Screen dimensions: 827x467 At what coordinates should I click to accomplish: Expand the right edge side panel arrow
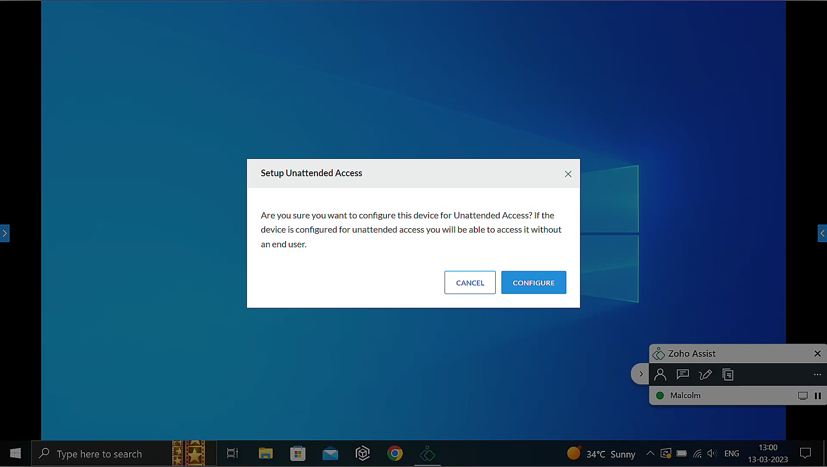coord(822,233)
